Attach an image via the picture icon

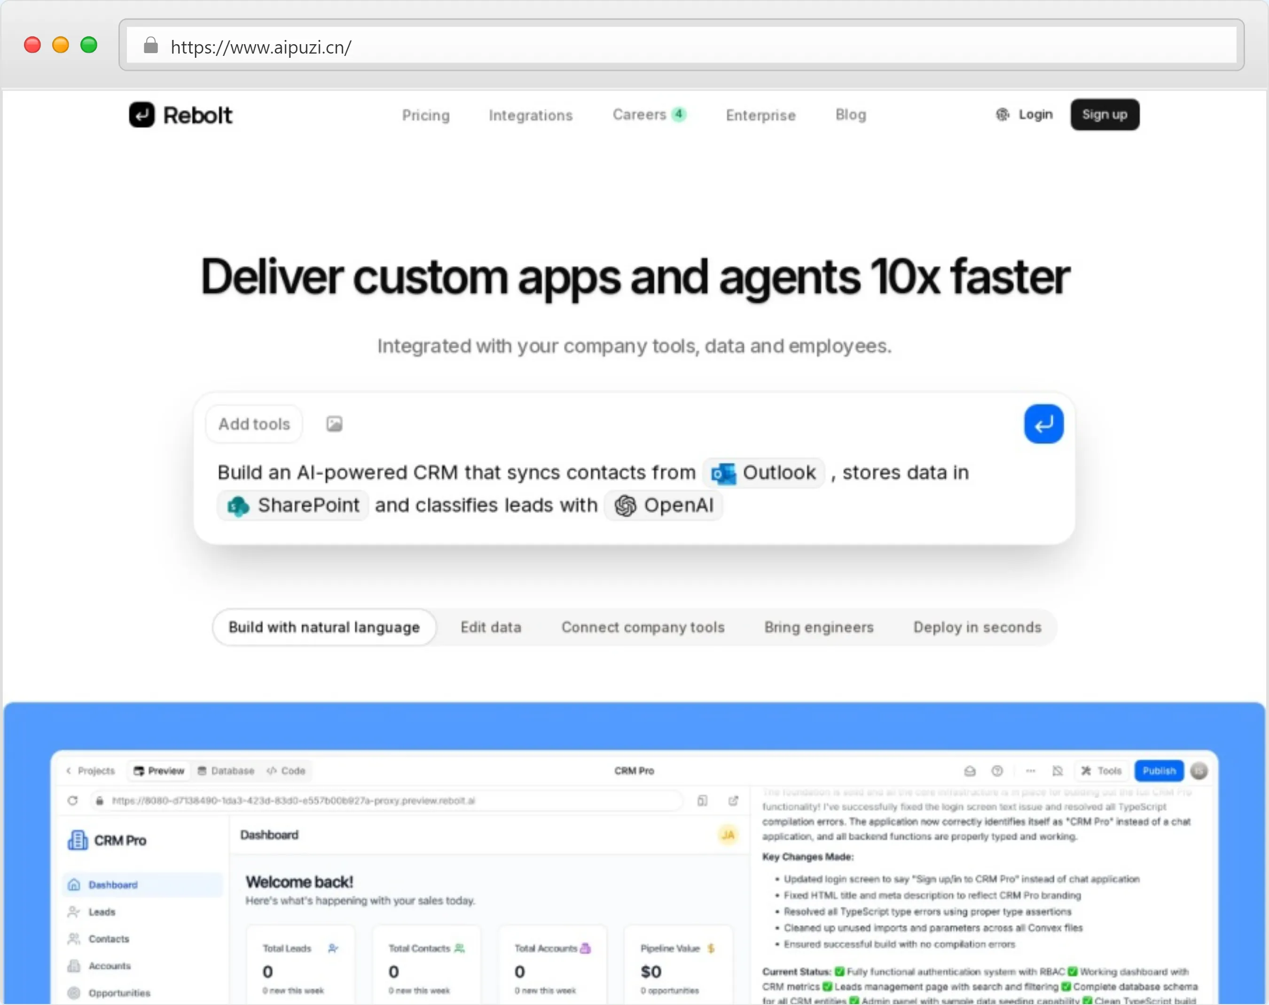point(334,424)
